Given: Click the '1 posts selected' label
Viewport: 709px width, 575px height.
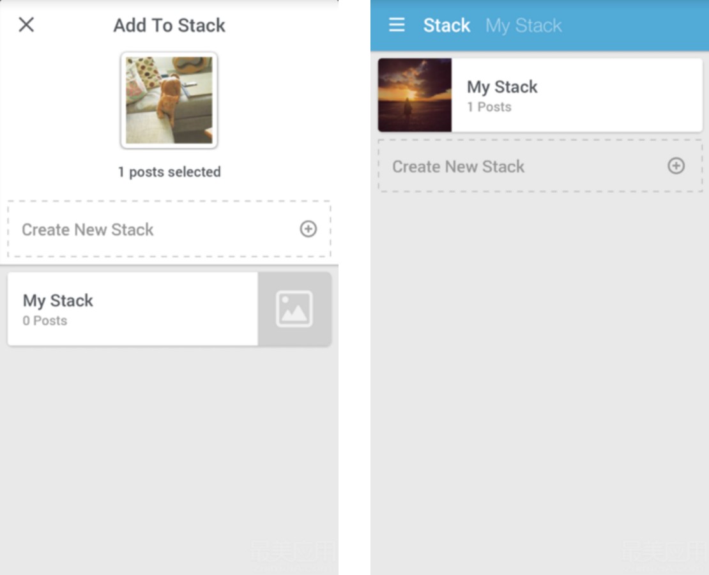Looking at the screenshot, I should click(169, 172).
